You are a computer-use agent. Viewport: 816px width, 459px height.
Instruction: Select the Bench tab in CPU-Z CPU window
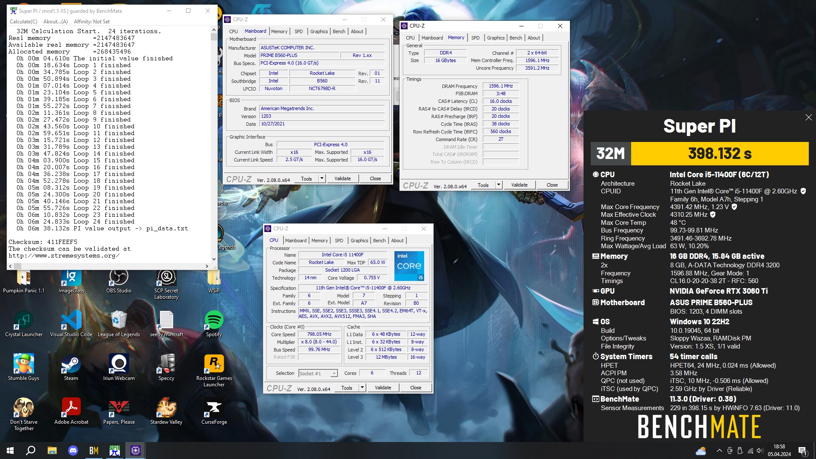[x=379, y=241]
